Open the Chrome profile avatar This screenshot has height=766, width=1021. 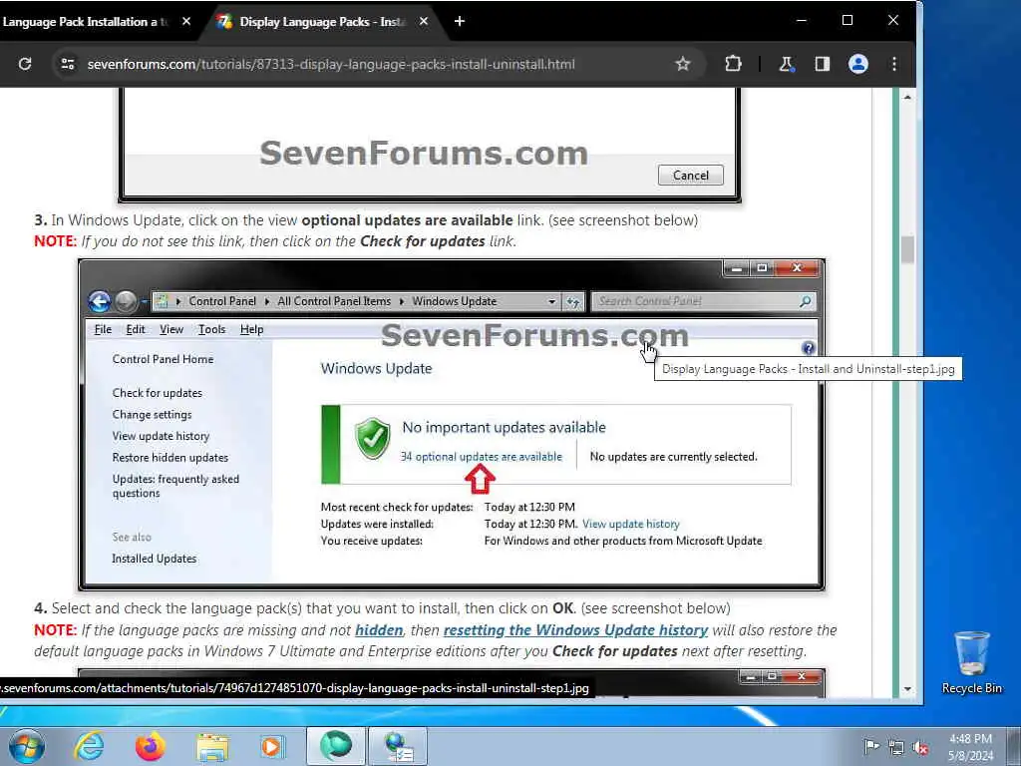[858, 64]
